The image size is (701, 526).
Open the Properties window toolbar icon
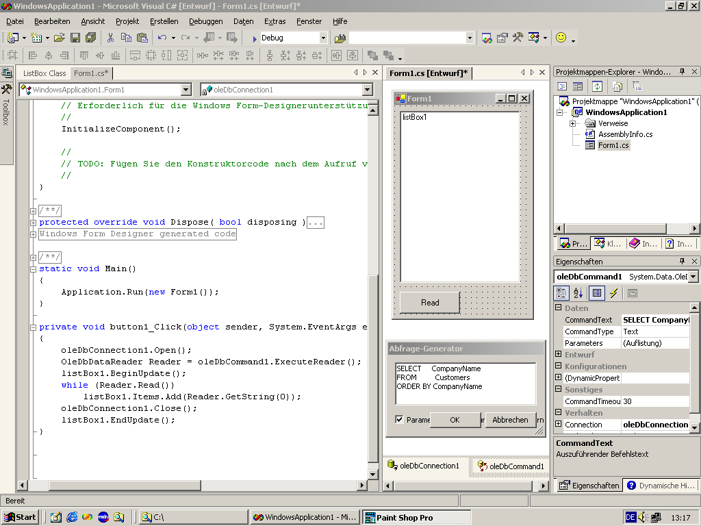point(502,38)
